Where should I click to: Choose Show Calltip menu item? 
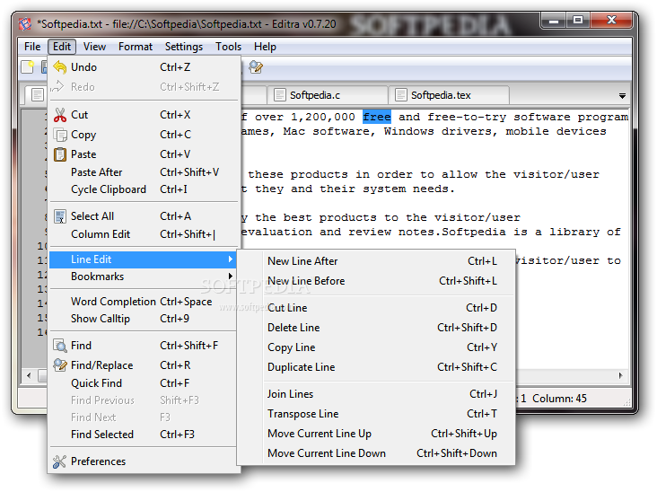143,319
